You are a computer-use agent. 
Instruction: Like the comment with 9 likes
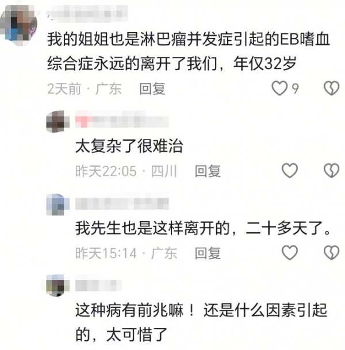pyautogui.click(x=279, y=88)
